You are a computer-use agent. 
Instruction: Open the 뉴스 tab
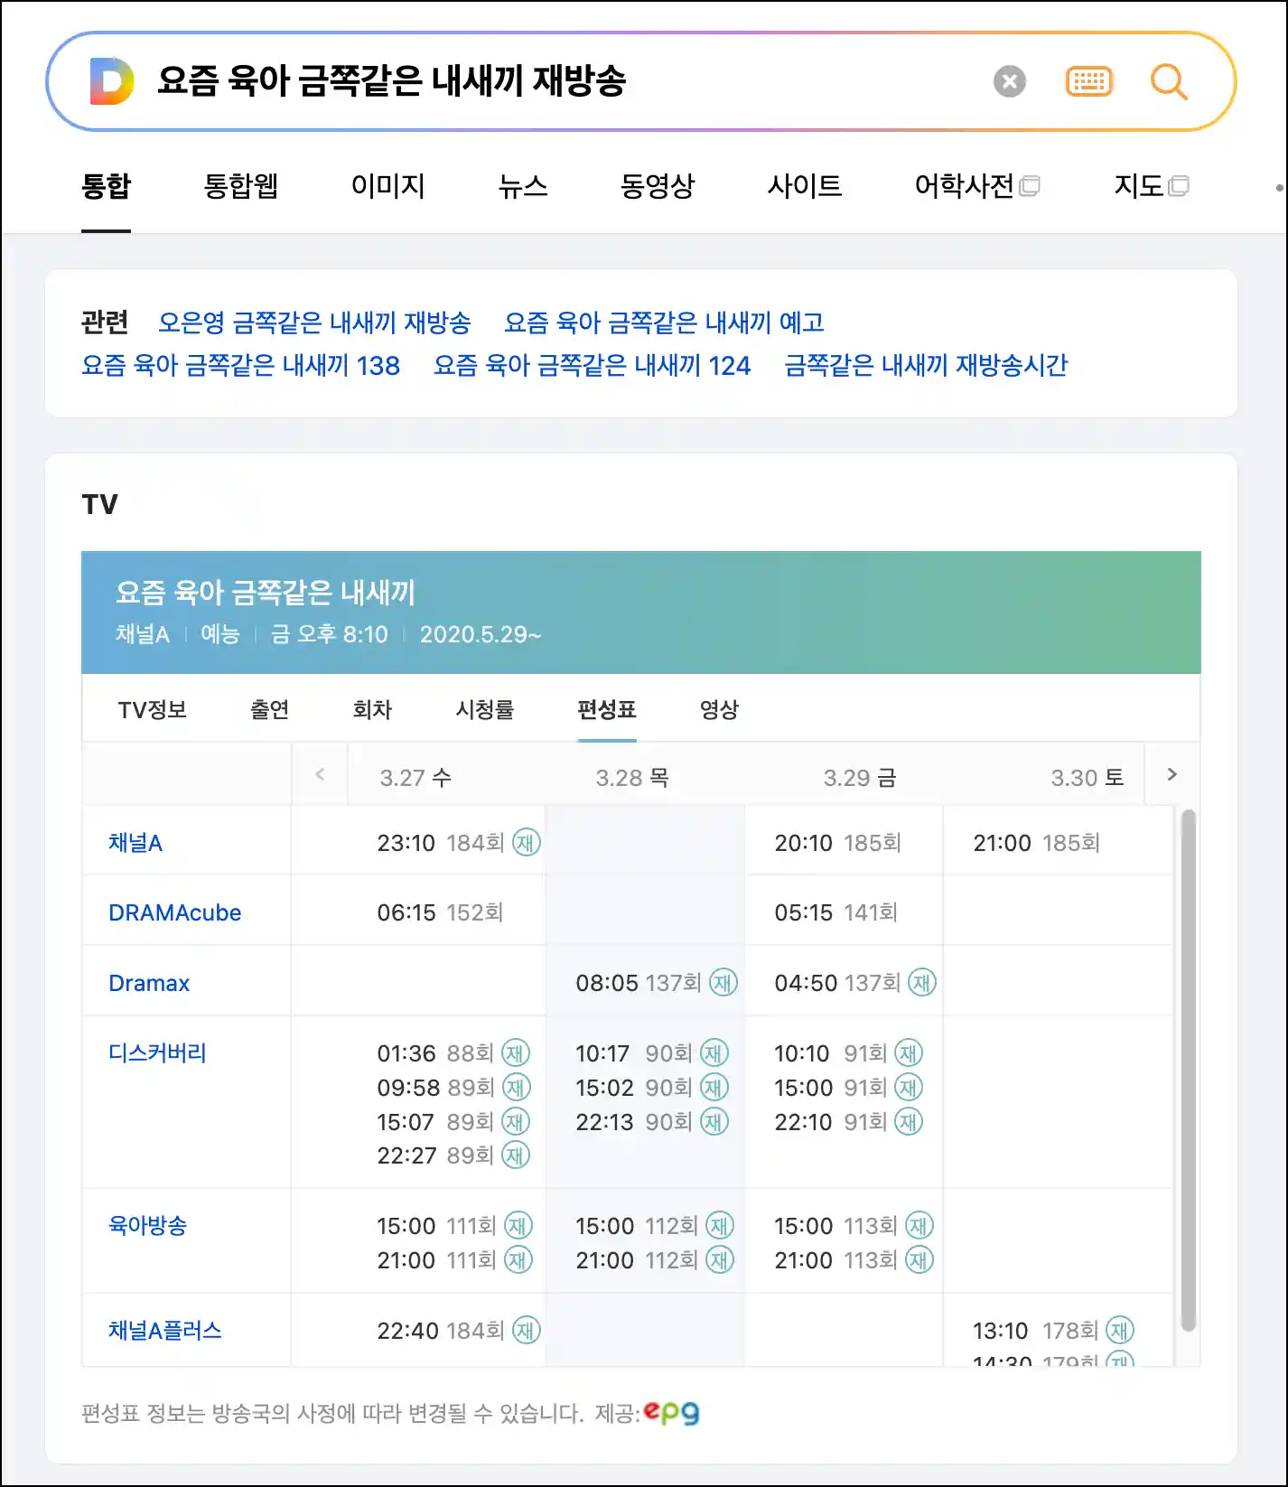pos(523,186)
